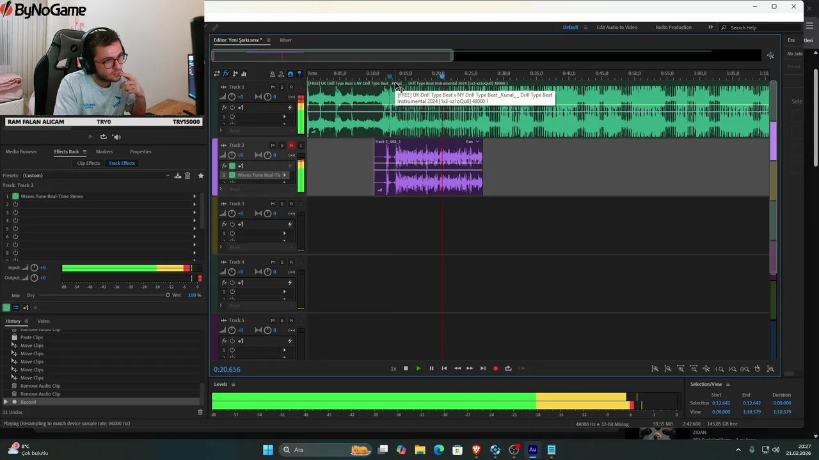819x460 pixels.
Task: Toggle the Metronome icon
Action: pyautogui.click(x=273, y=73)
